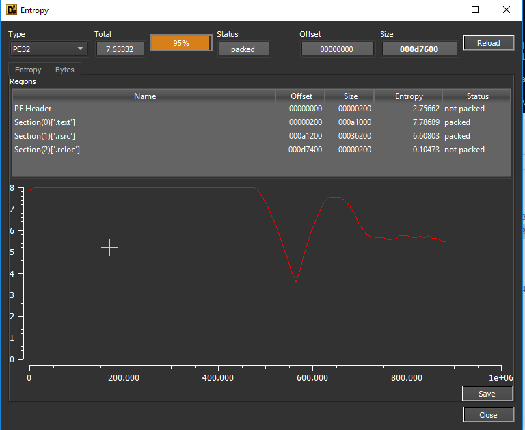This screenshot has width=525, height=430.
Task: Click offset cell 000d7400
Action: point(306,150)
